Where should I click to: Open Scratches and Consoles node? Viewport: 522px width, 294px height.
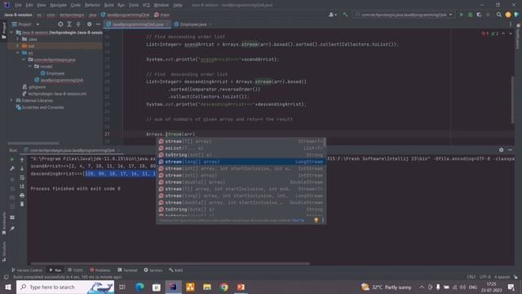(40, 107)
